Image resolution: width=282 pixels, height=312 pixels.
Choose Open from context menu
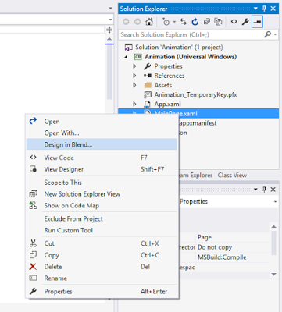102,122
